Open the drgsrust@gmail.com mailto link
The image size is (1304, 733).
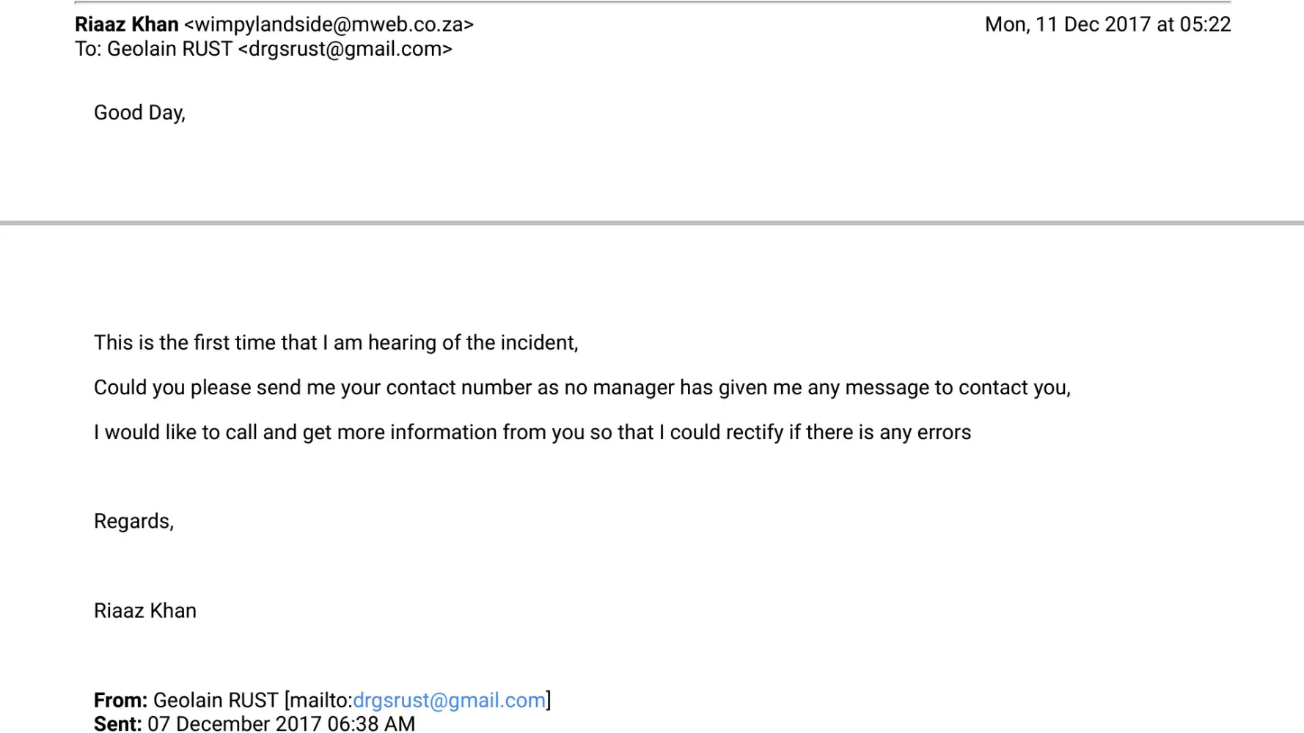click(x=449, y=700)
